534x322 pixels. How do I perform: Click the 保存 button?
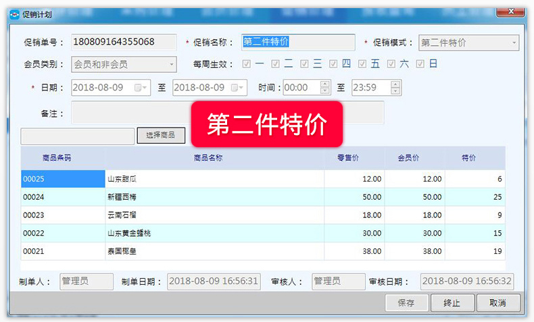click(406, 302)
